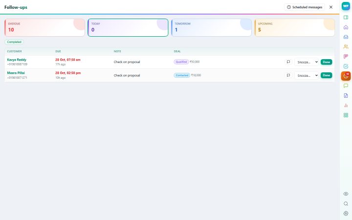This screenshot has height=220, width=352.
Task: Click the ₹50,000 deal amount
Action: click(195, 62)
